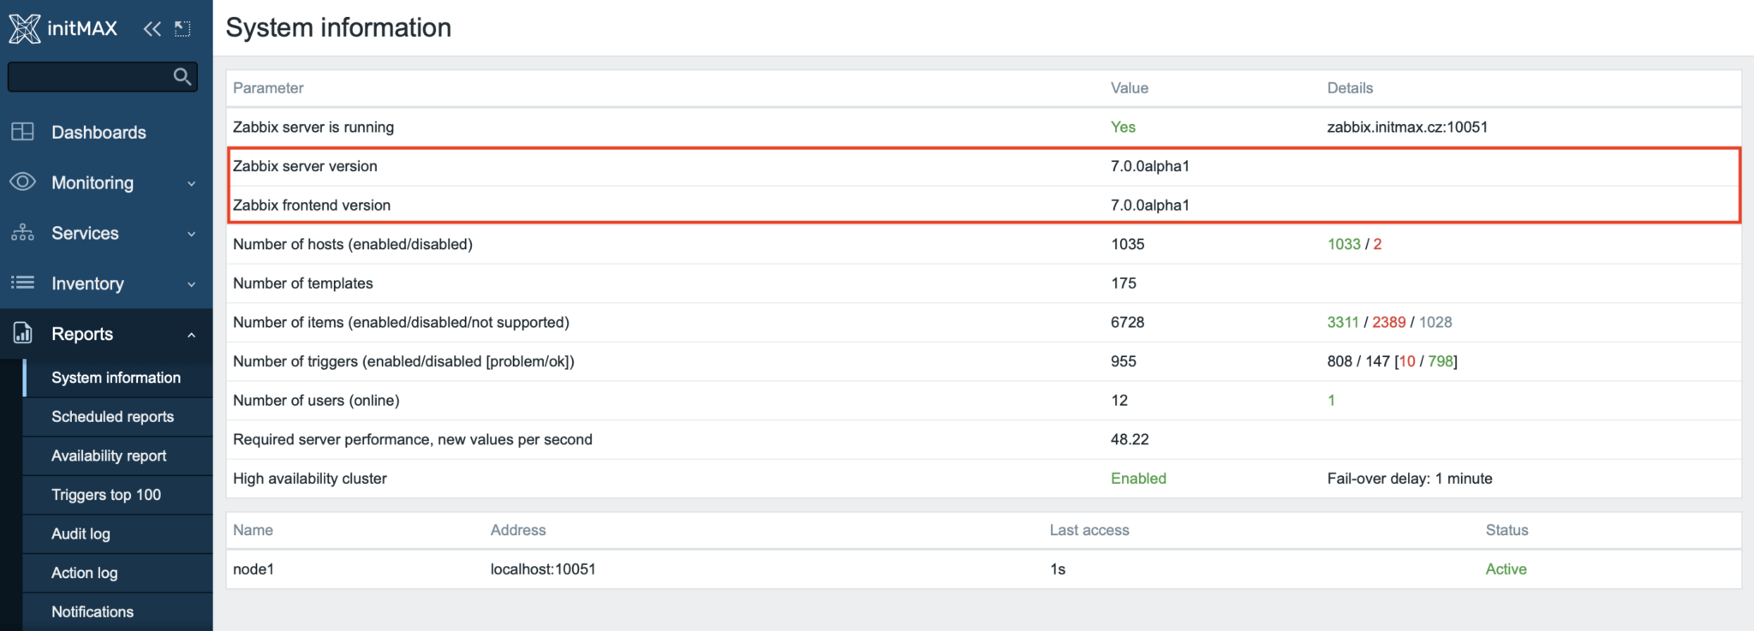Switch to the Audit log section

tap(81, 533)
